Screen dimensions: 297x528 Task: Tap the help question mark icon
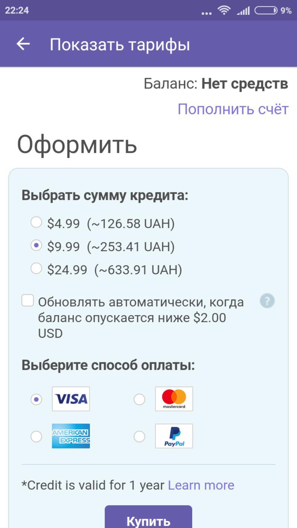coord(267,301)
